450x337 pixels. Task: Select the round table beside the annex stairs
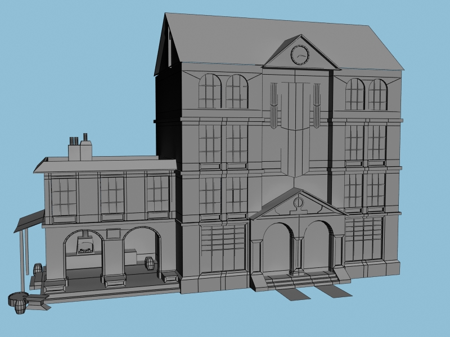[x=18, y=298]
